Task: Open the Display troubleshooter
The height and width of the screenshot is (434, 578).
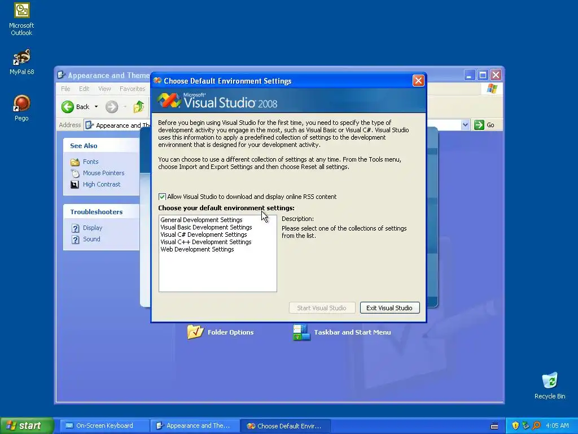Action: point(92,228)
